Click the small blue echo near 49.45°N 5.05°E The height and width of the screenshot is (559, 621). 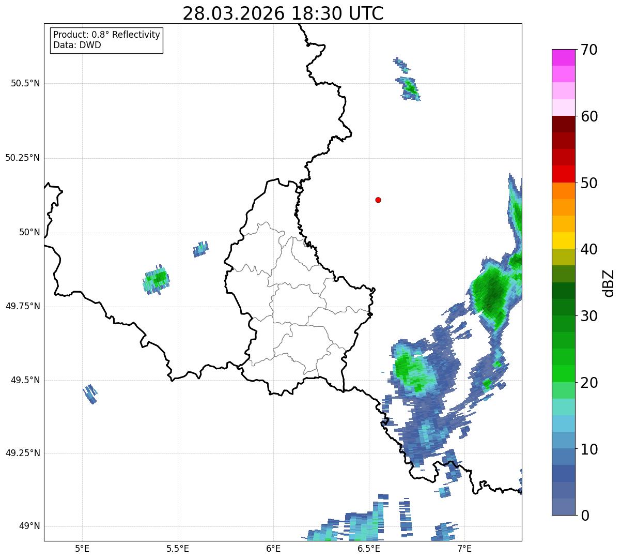tap(90, 394)
